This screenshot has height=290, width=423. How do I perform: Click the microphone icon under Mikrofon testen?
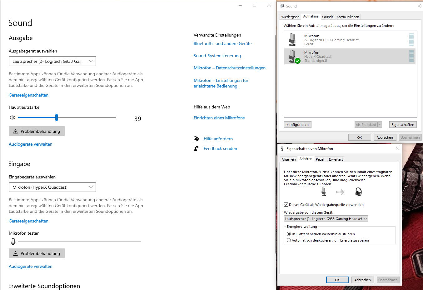[x=13, y=242]
